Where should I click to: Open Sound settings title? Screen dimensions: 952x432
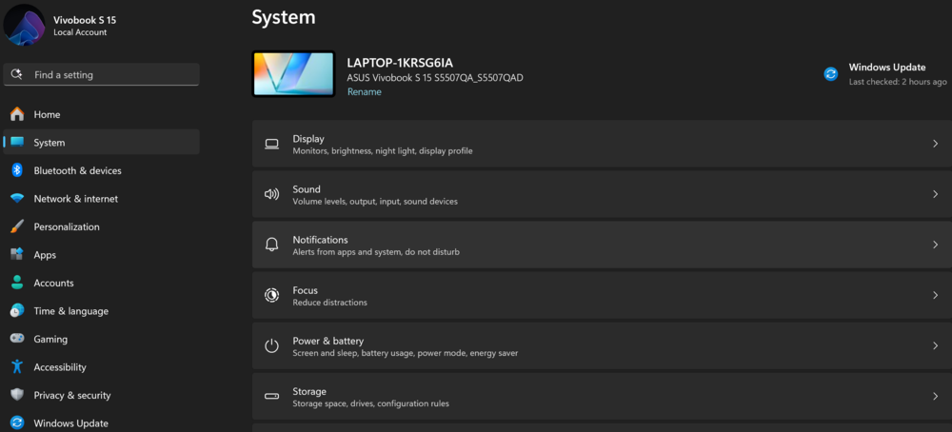click(x=307, y=189)
